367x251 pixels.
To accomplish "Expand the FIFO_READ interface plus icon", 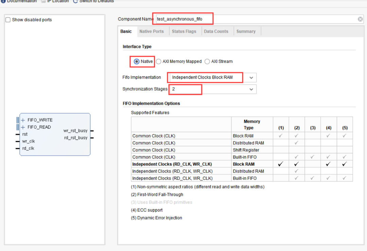I will pyautogui.click(x=23, y=127).
